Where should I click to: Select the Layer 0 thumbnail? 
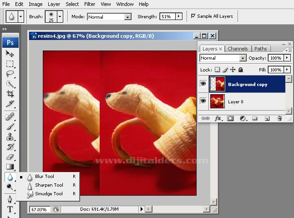(x=217, y=101)
